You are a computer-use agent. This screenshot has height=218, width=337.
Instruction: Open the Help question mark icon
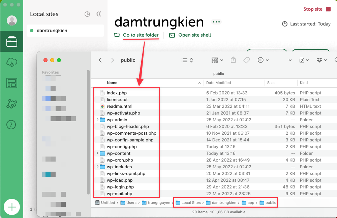click(11, 125)
